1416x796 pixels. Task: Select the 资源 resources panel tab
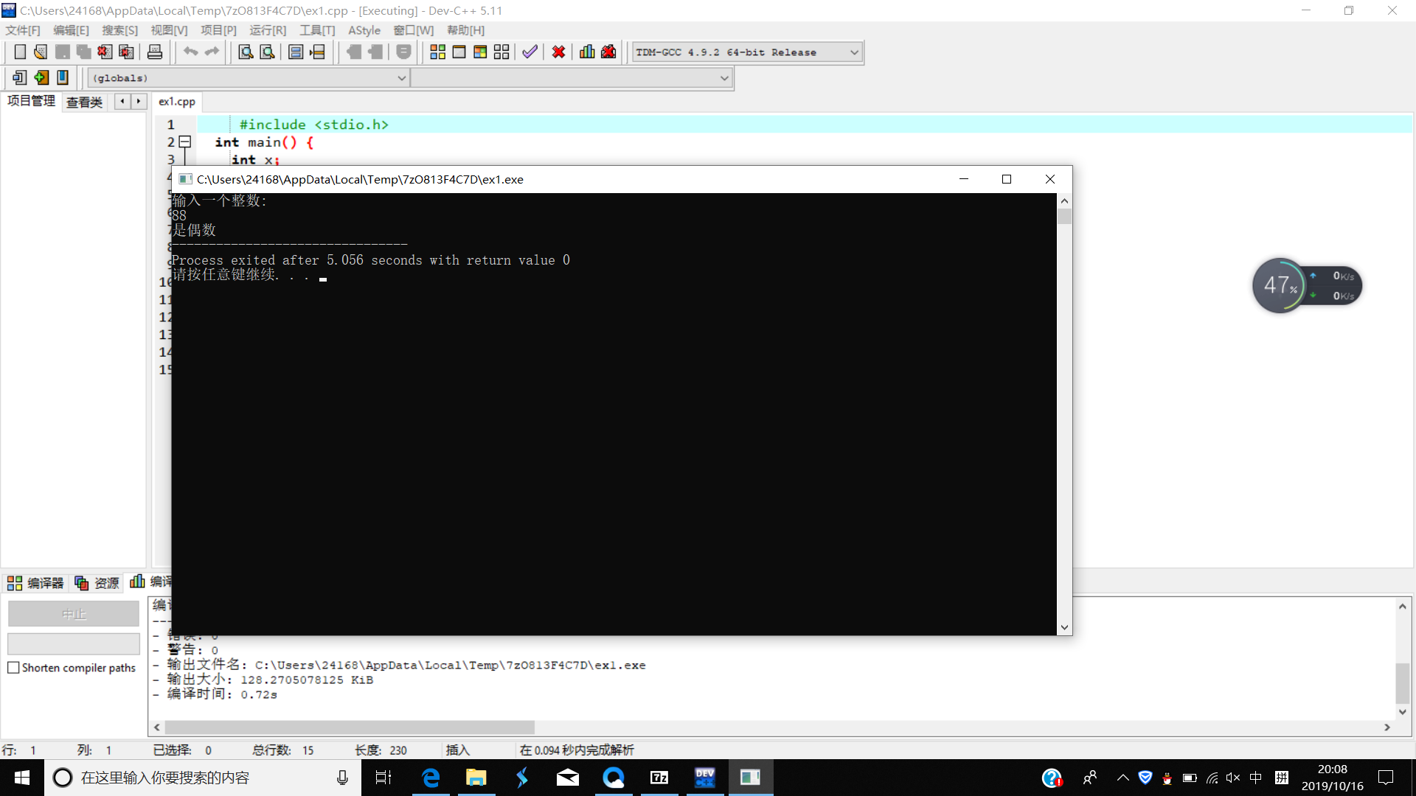pos(97,583)
